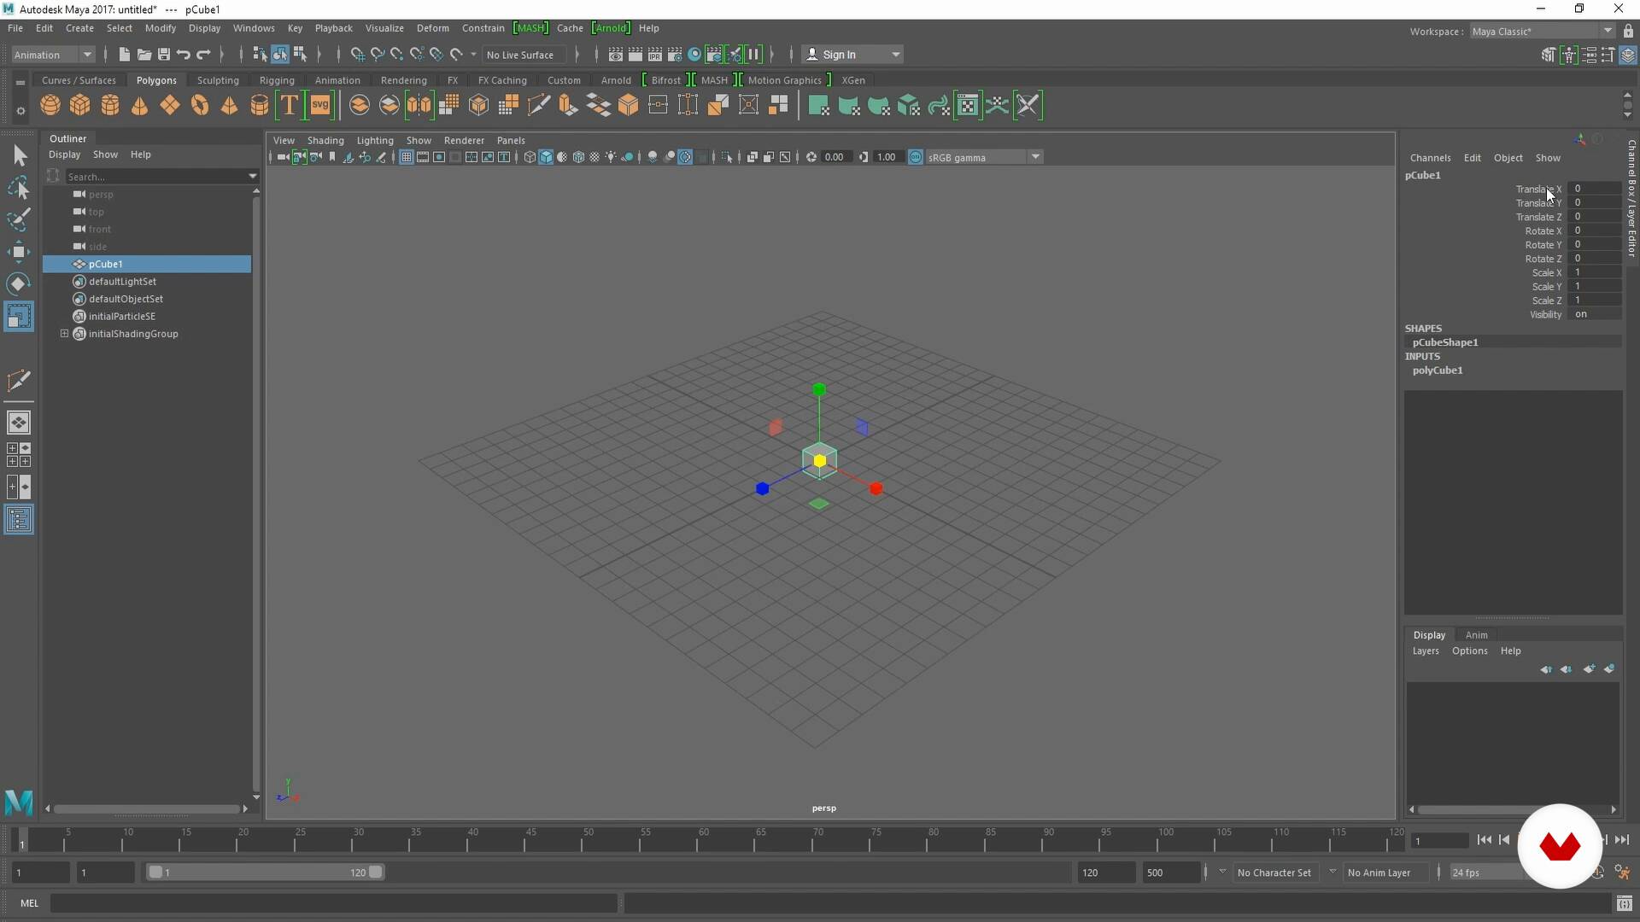Image resolution: width=1640 pixels, height=922 pixels.
Task: Open the viewport Shading menu
Action: coord(325,140)
